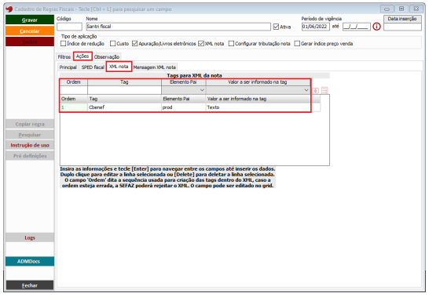Click the app logo icon in title bar
The image size is (429, 297).
pos(9,9)
